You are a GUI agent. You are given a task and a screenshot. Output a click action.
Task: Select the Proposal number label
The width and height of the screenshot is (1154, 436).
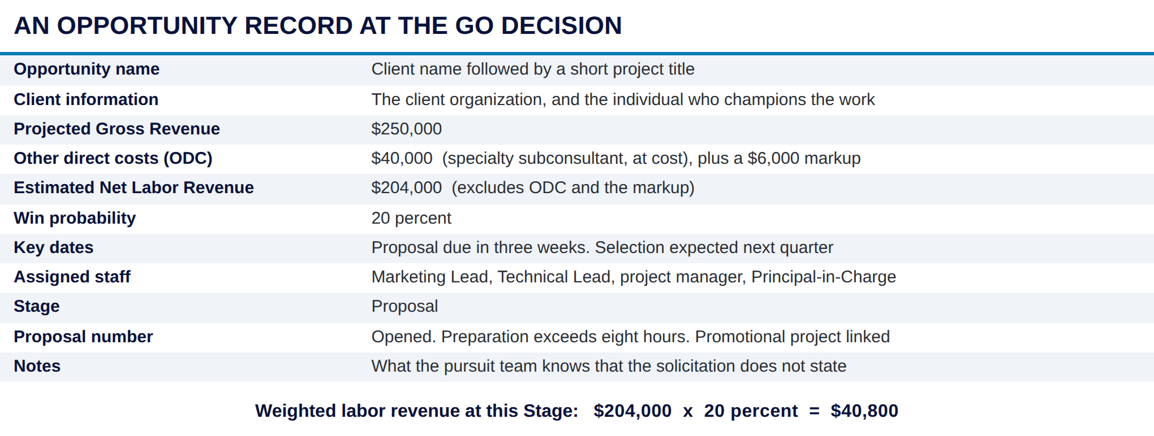[83, 337]
